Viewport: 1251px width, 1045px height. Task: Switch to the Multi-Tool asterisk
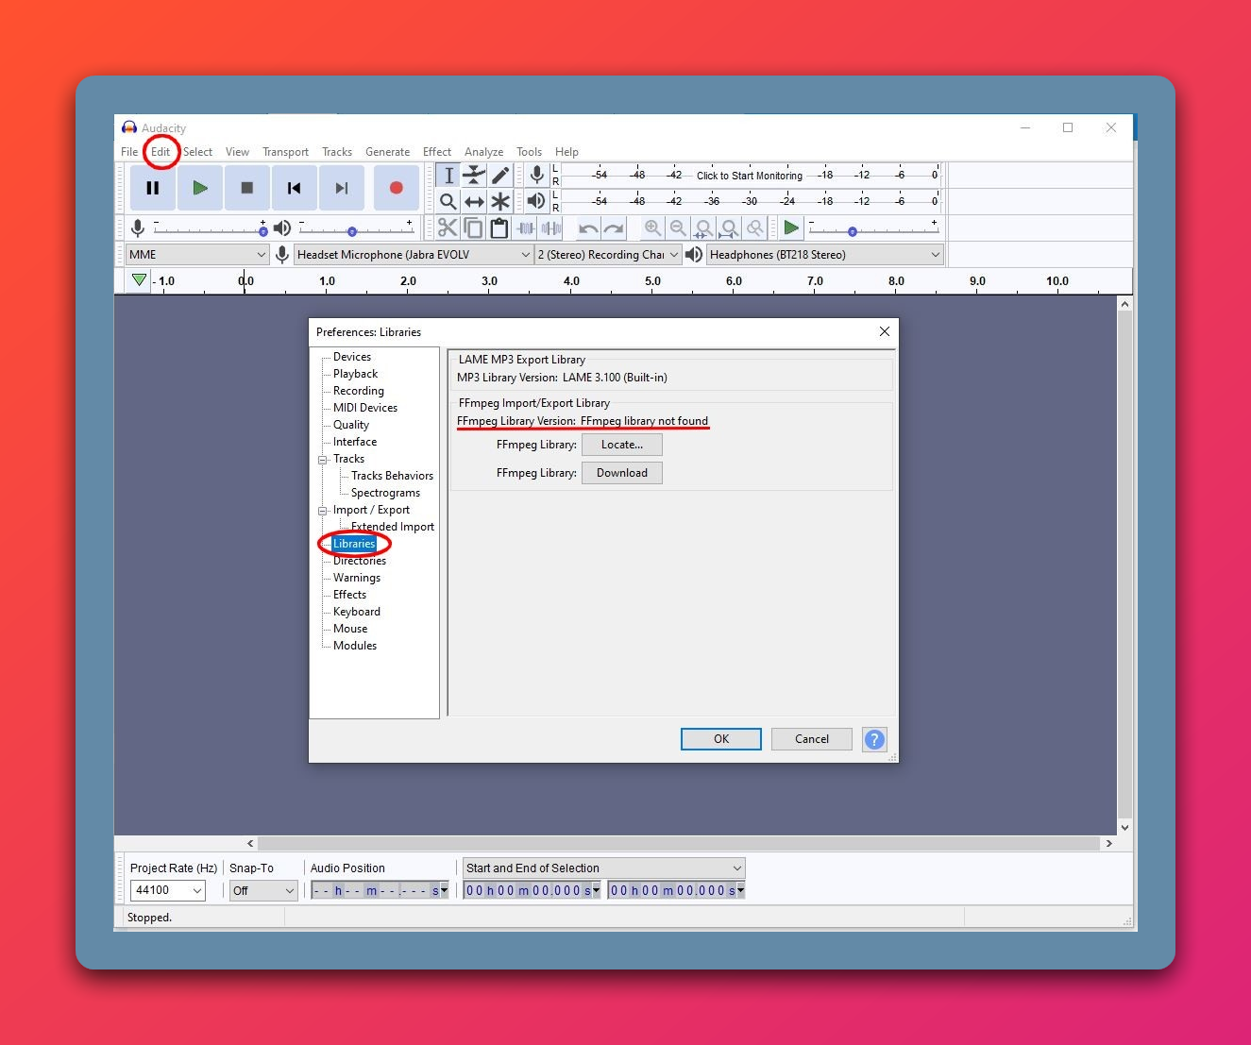click(500, 201)
